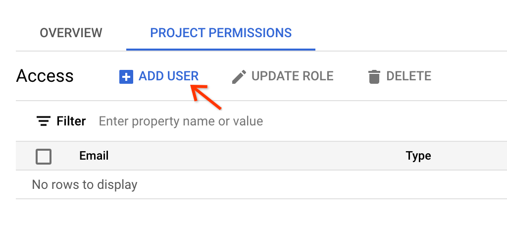Click the Email column header
The height and width of the screenshot is (234, 507).
(x=94, y=156)
